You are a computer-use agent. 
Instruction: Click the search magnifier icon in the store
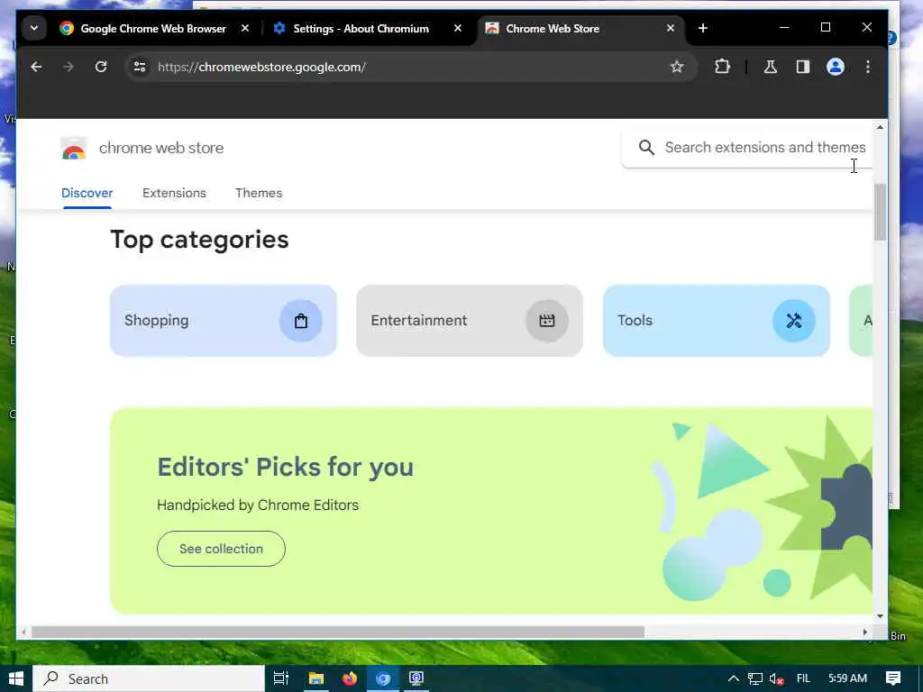646,148
